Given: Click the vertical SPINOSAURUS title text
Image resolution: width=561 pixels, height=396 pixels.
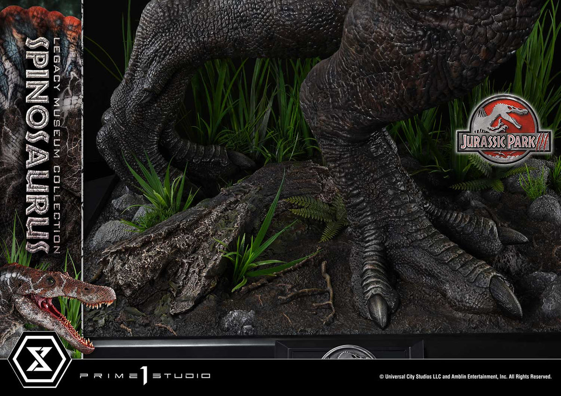Looking at the screenshot, I should point(38,144).
